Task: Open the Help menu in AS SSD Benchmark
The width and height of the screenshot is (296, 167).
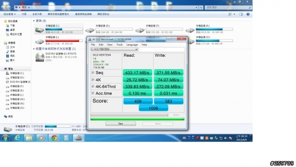Action: [x=144, y=45]
